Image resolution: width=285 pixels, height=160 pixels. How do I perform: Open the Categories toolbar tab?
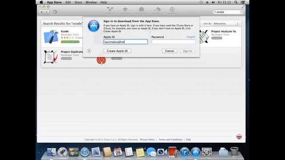(141, 11)
